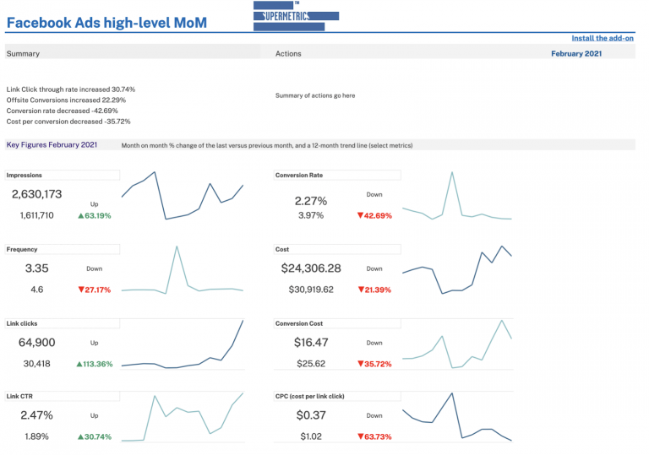The image size is (649, 455).
Task: Click the red down arrow beside 63.73%
Action: pyautogui.click(x=360, y=437)
